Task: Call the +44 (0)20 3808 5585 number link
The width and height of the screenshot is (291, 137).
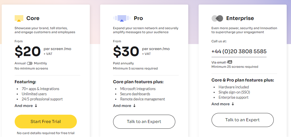Action: click(239, 51)
